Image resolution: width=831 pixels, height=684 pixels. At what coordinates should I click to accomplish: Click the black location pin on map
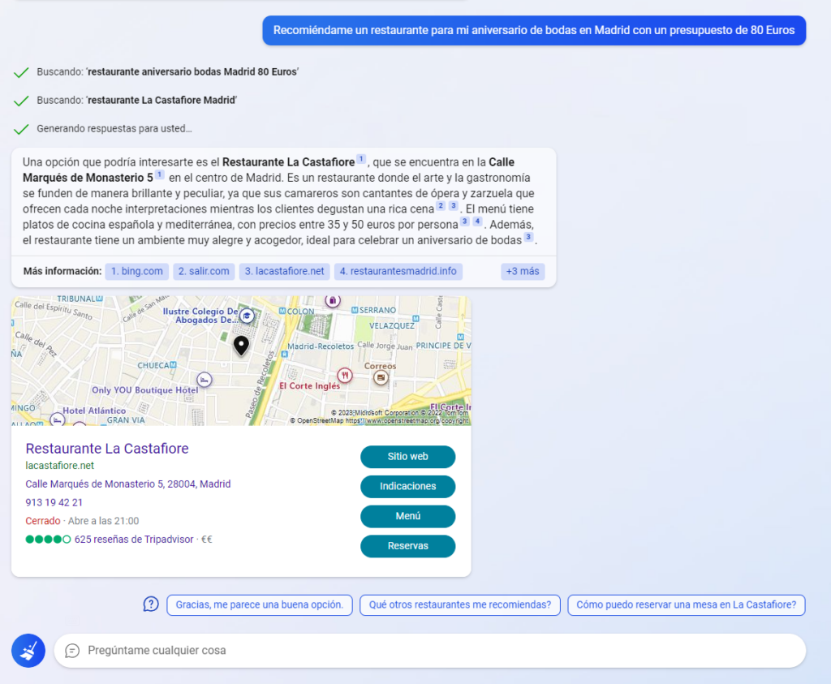click(x=241, y=346)
